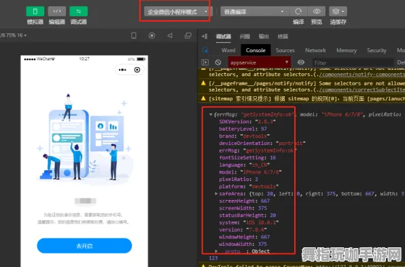
Task: Select the statusBarHeight: 20 line
Action: click(247, 215)
